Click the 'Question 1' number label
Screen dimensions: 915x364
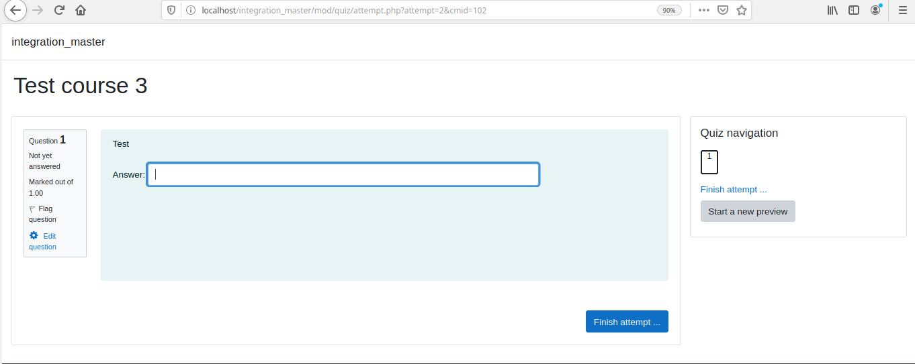coord(48,140)
